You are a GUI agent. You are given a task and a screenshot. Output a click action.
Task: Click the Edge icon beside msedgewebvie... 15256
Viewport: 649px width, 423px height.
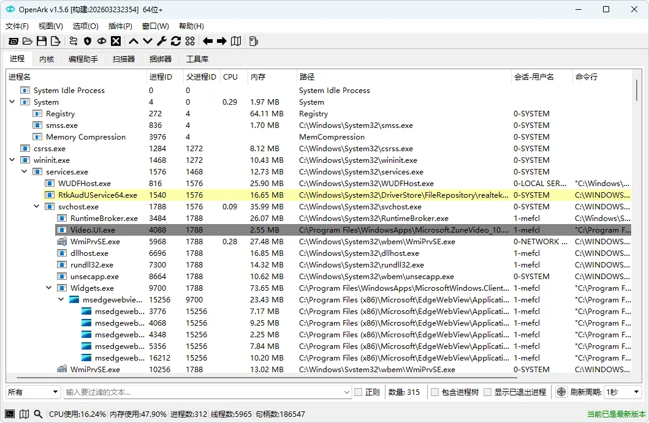coord(74,299)
